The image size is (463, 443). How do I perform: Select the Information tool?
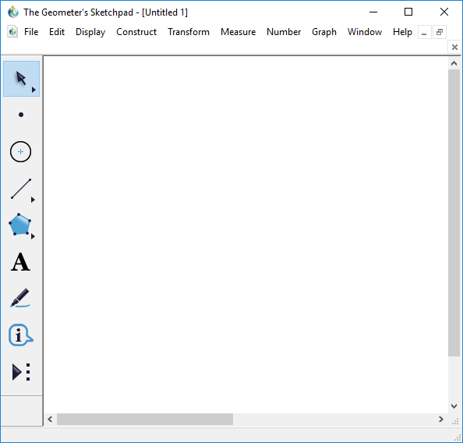point(21,335)
